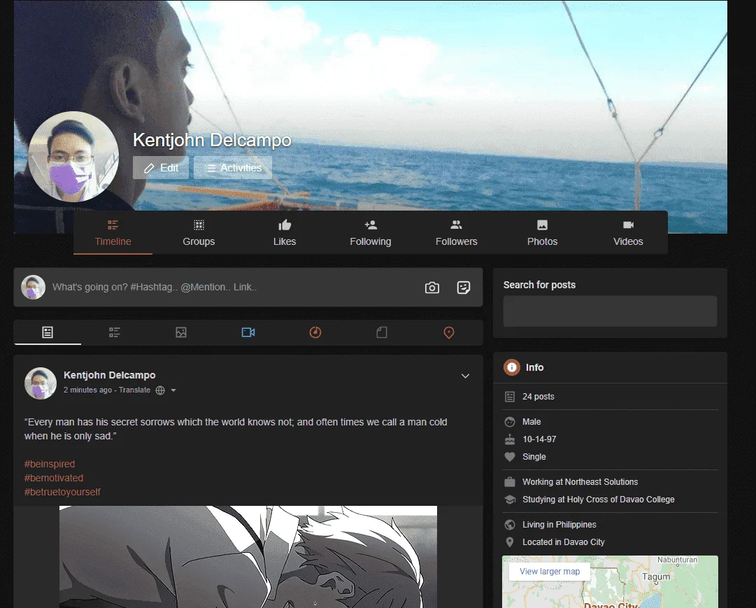The image size is (756, 608).
Task: Click the #bemotivated hashtag
Action: point(54,478)
